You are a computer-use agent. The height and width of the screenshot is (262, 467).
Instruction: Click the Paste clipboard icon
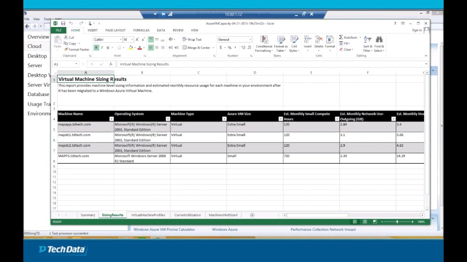point(57,40)
